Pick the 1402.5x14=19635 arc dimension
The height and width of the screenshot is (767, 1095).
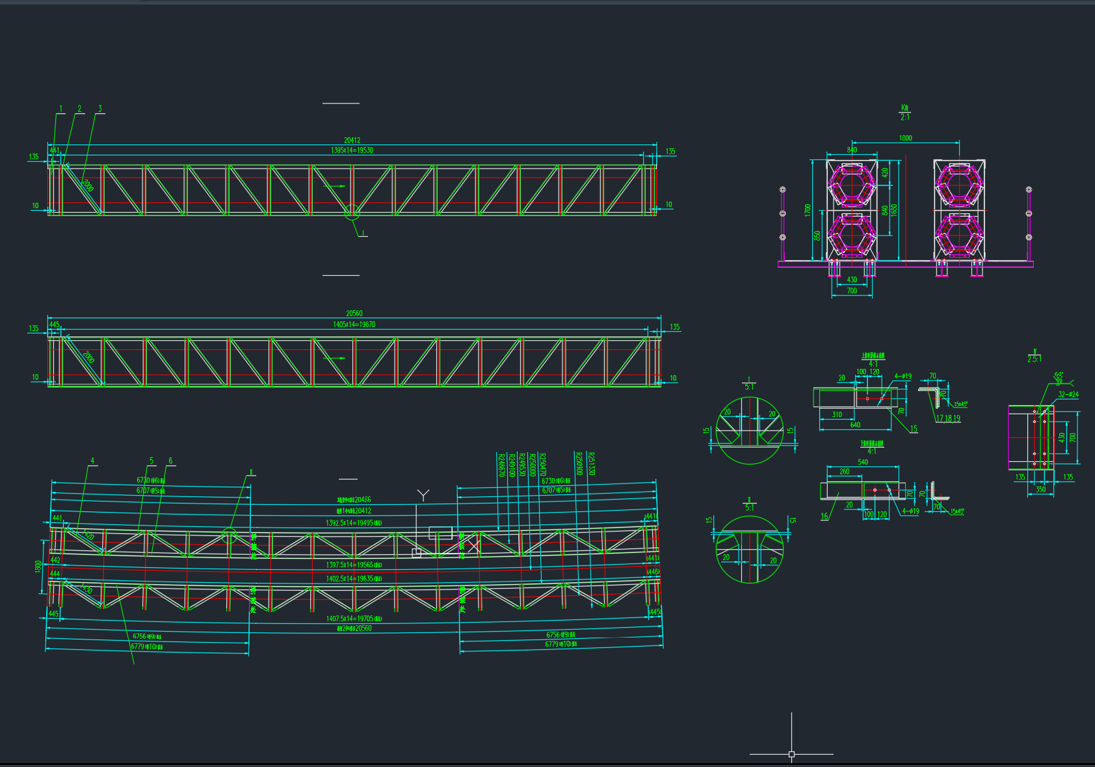tap(354, 579)
